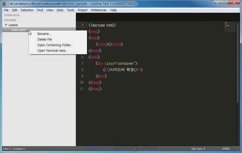The width and height of the screenshot is (242, 153).
Task: Open the Selection menu
Action: 27,10
